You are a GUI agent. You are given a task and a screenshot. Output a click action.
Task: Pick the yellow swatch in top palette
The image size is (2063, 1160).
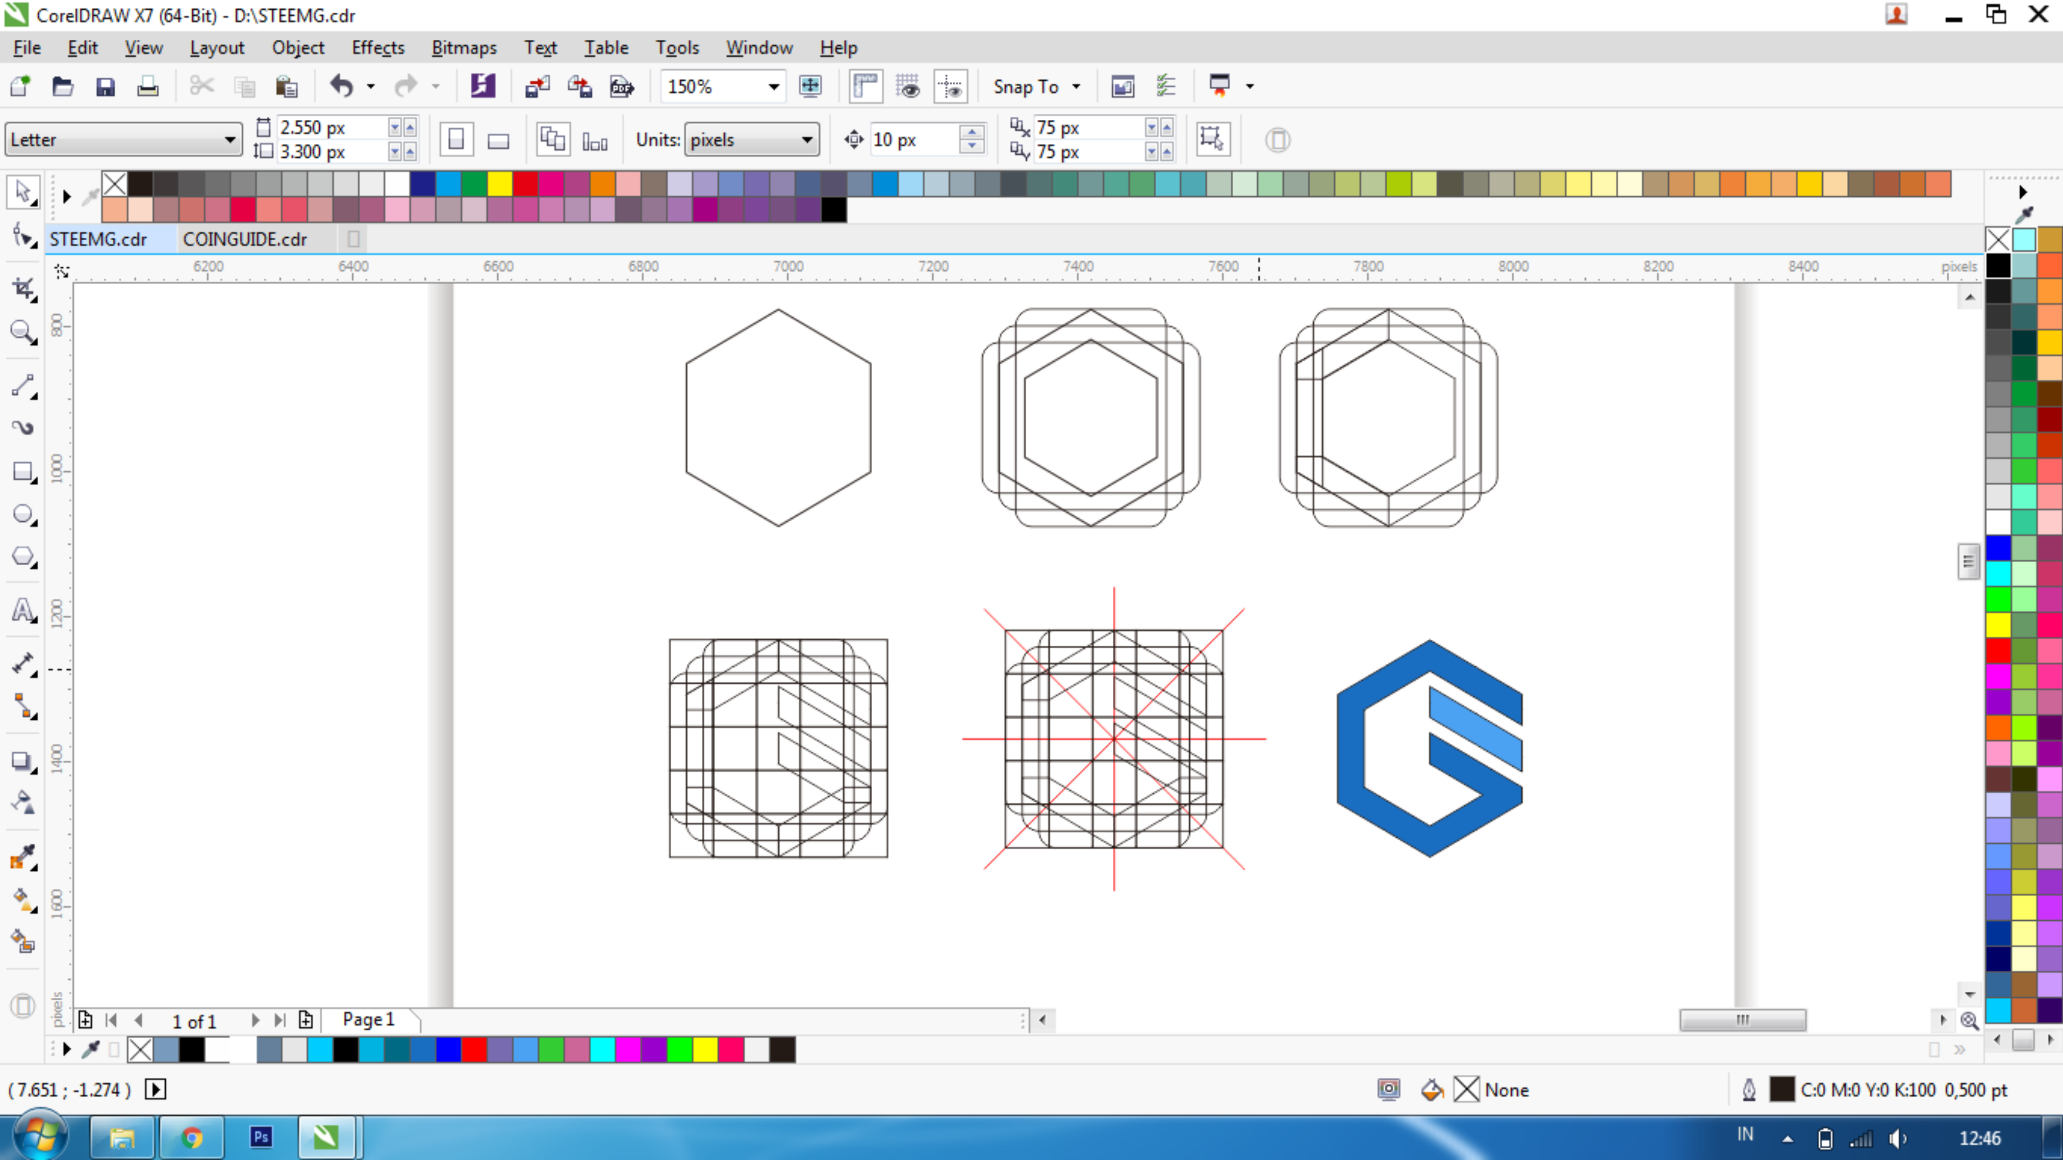pos(500,184)
